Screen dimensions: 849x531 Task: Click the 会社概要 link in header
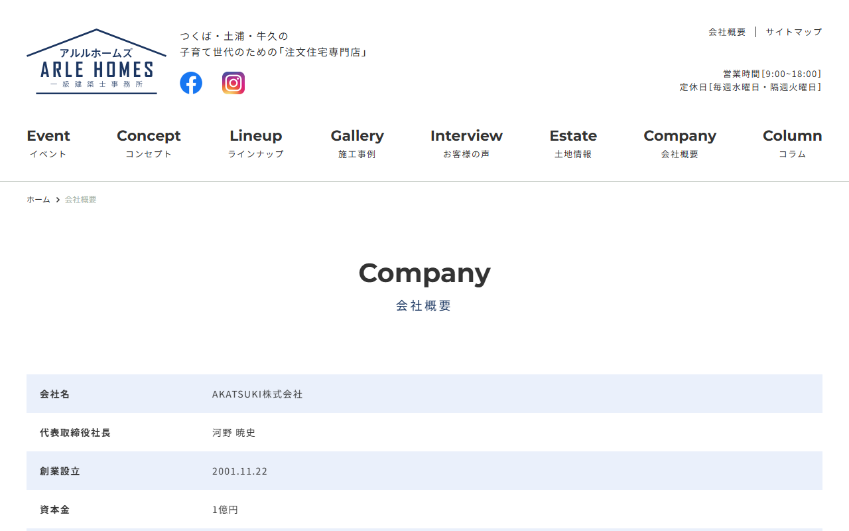click(727, 32)
